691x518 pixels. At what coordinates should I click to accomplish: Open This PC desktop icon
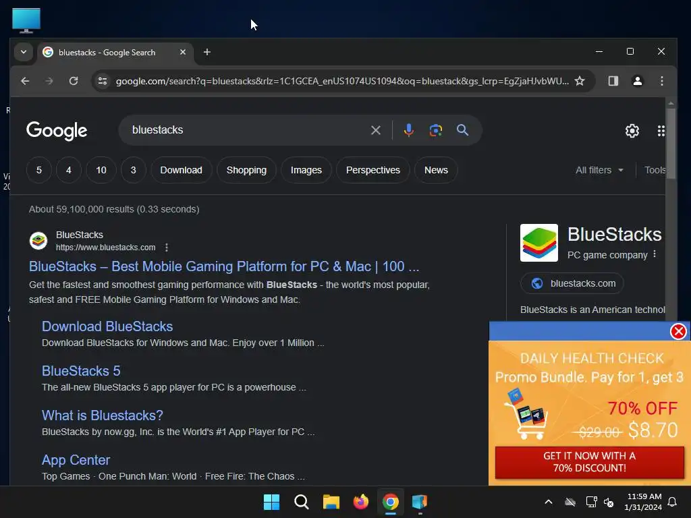(26, 20)
